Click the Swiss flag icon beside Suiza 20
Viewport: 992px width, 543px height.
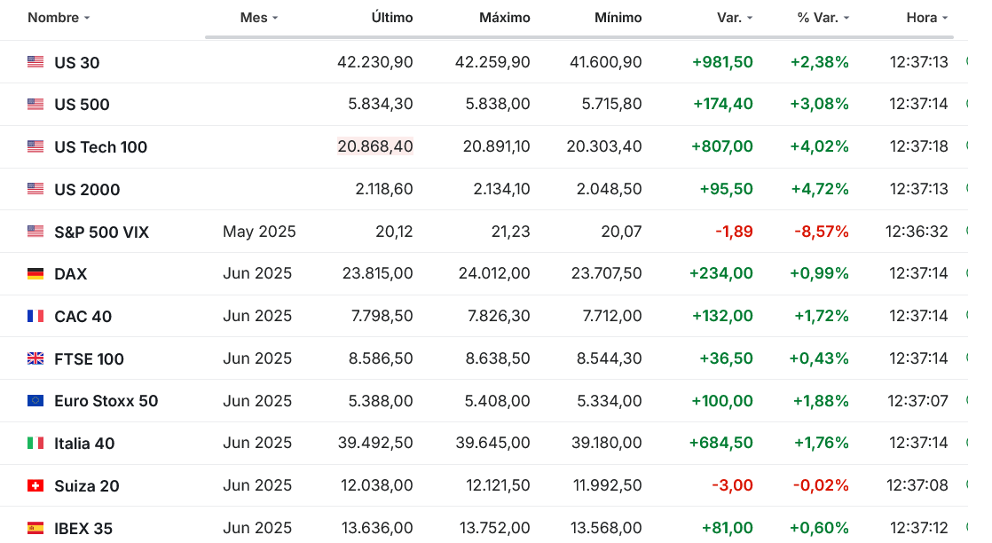pyautogui.click(x=35, y=485)
